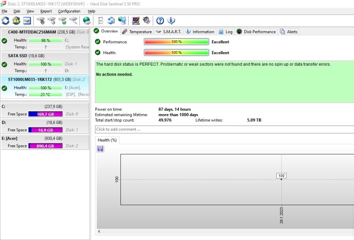Image resolution: width=354 pixels, height=240 pixels.
Task: Open the File menu
Action: 5,11
